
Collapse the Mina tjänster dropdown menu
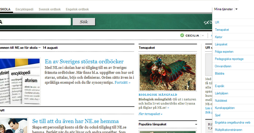tap(236, 9)
